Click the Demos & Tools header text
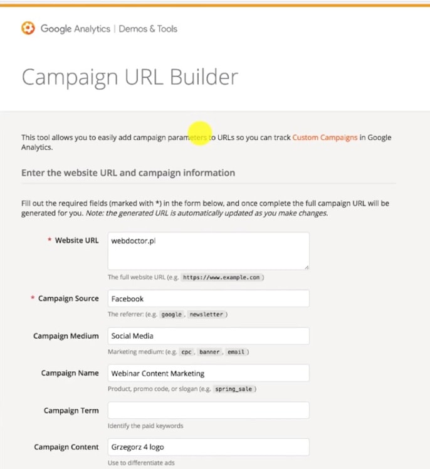The width and height of the screenshot is (430, 469). tap(148, 29)
